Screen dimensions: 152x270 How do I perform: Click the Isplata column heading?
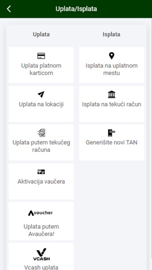point(111,34)
